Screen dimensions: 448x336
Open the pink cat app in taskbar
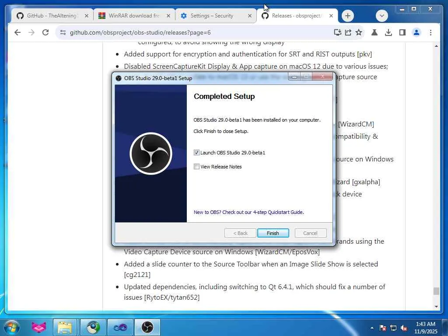click(38, 327)
